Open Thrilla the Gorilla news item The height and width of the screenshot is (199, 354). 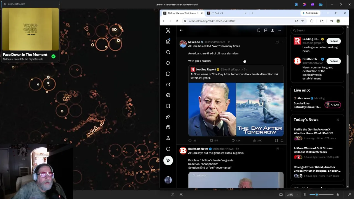tap(317, 134)
